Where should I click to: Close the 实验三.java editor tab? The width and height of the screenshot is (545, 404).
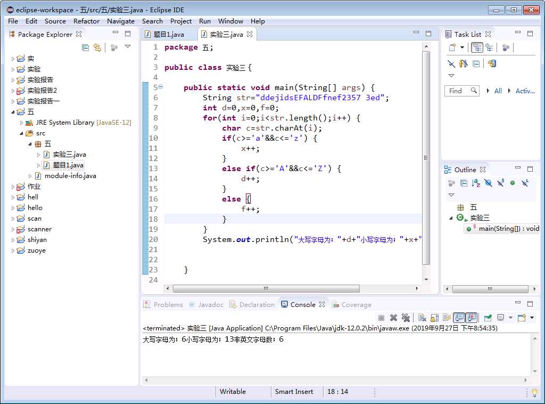coord(250,34)
